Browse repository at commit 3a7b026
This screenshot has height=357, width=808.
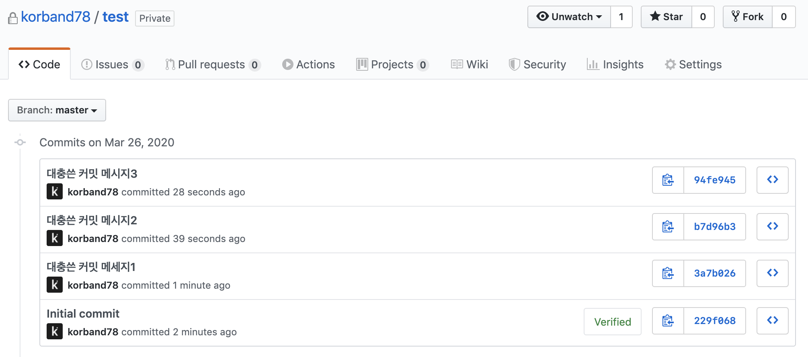pos(773,273)
